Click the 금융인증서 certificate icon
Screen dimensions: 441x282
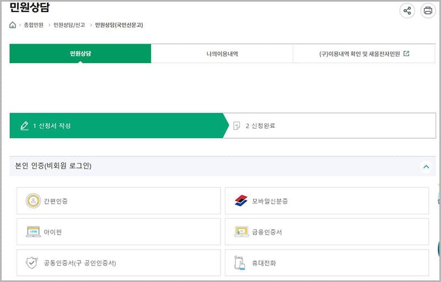click(x=241, y=232)
